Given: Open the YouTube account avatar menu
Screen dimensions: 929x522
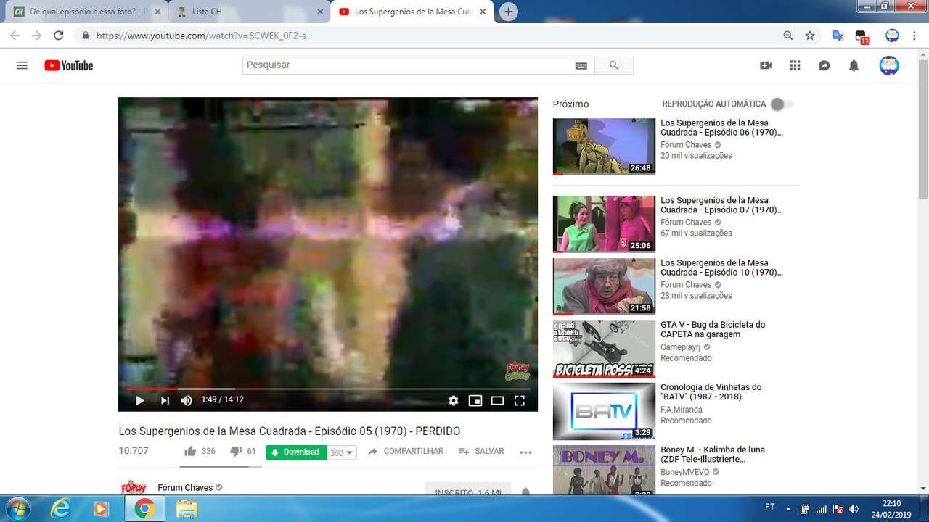Looking at the screenshot, I should (889, 65).
